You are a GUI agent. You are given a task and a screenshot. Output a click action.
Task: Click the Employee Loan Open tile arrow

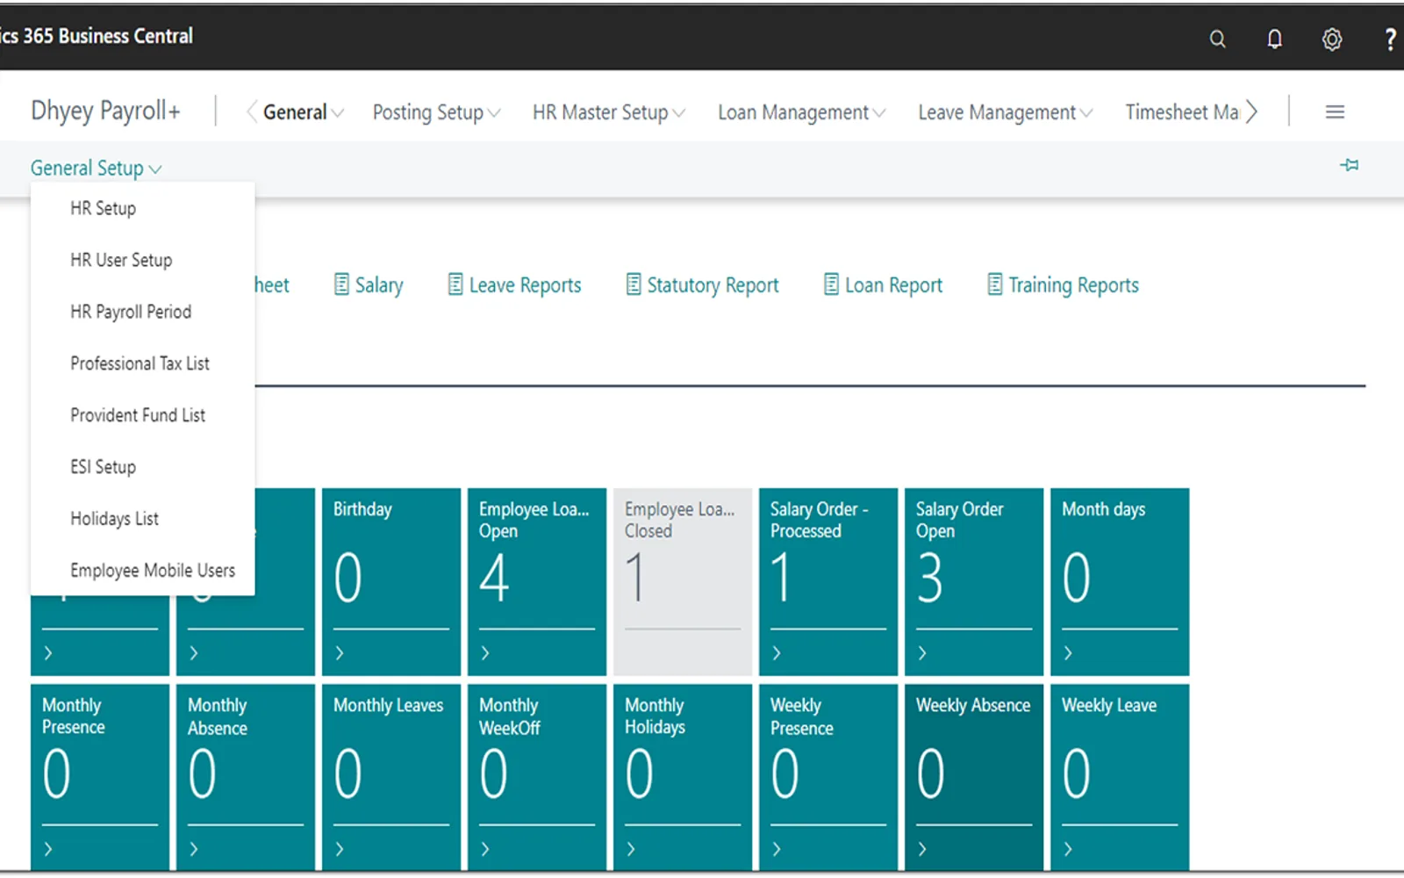pyautogui.click(x=485, y=653)
